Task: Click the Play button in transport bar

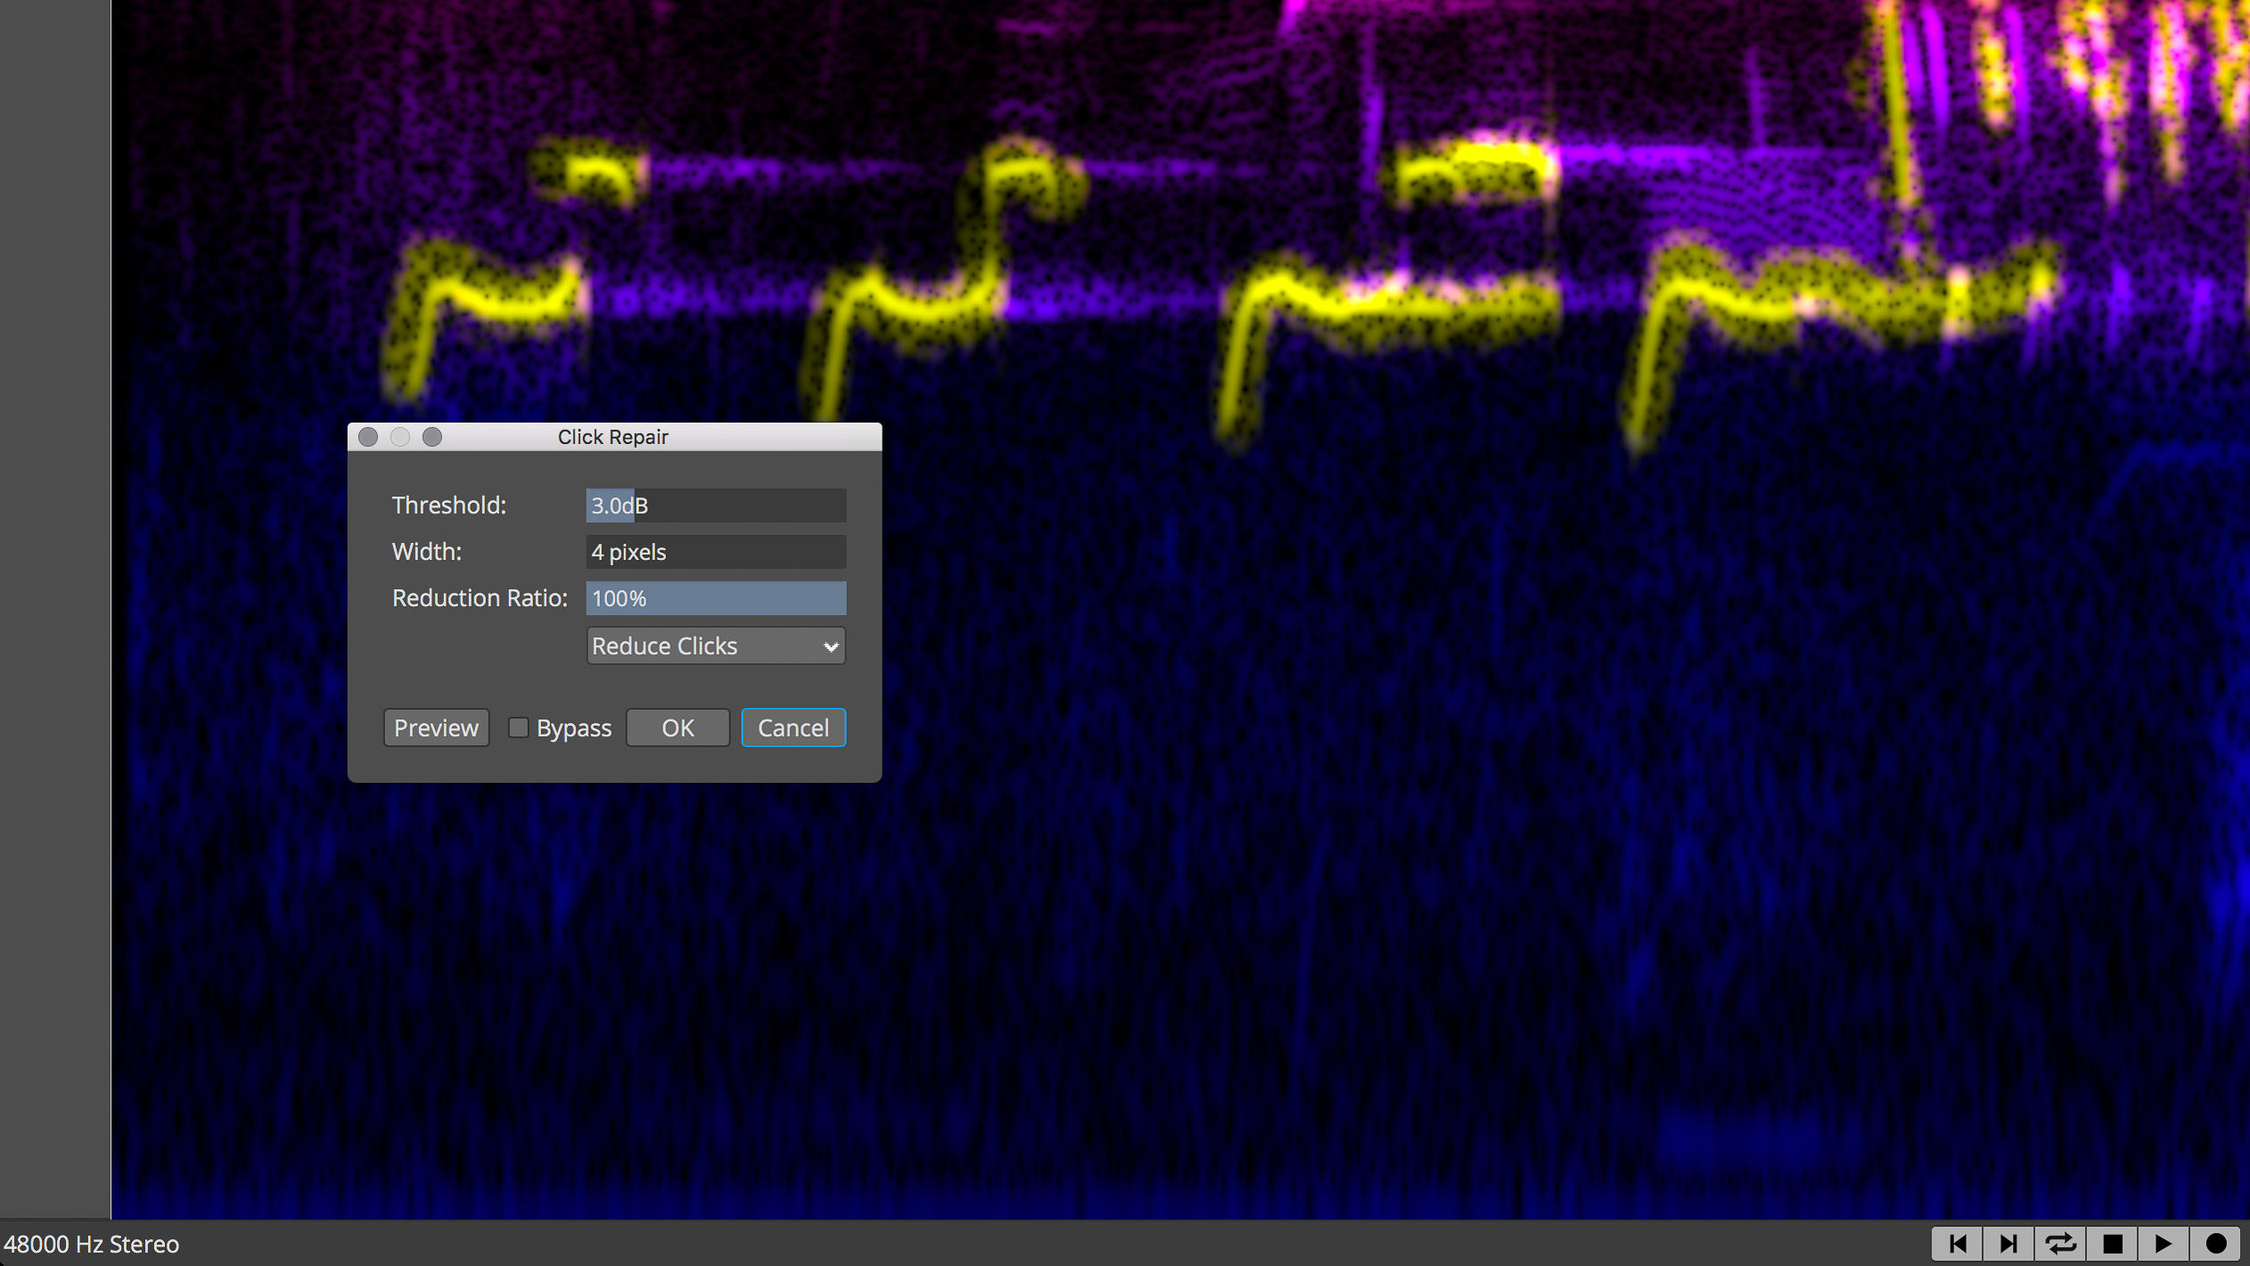Action: 2164,1243
